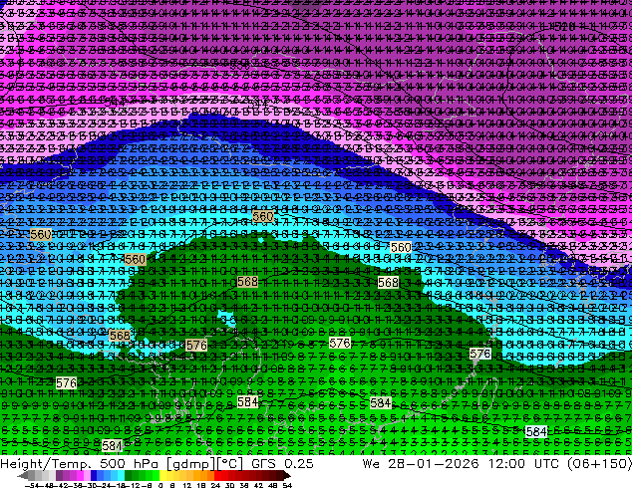Viewport: 632px width, 488px height.
Task: Pick the bright yellow swatch in the colorbar
Action: pyautogui.click(x=162, y=475)
